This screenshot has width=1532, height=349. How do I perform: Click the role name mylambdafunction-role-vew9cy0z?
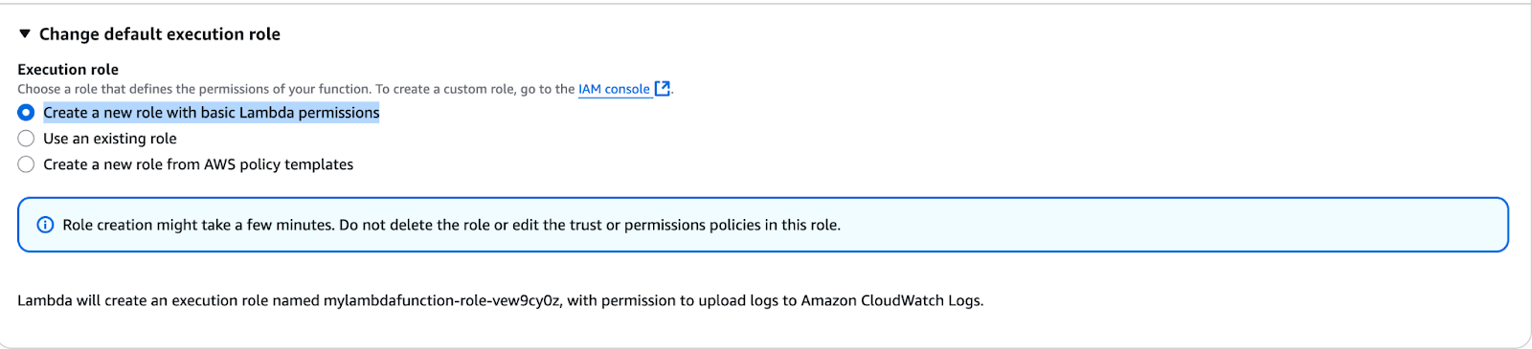tap(441, 300)
